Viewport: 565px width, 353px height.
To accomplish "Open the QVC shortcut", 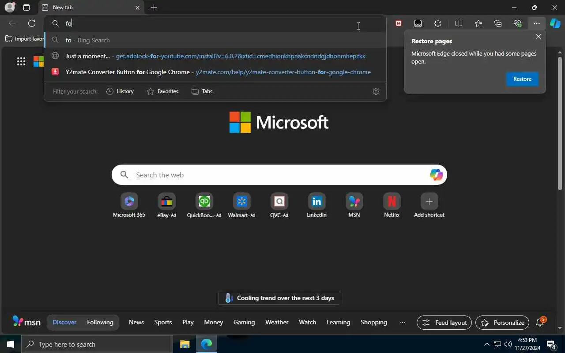I will 279,206.
